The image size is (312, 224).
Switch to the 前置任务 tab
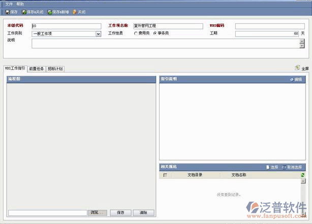[37, 69]
